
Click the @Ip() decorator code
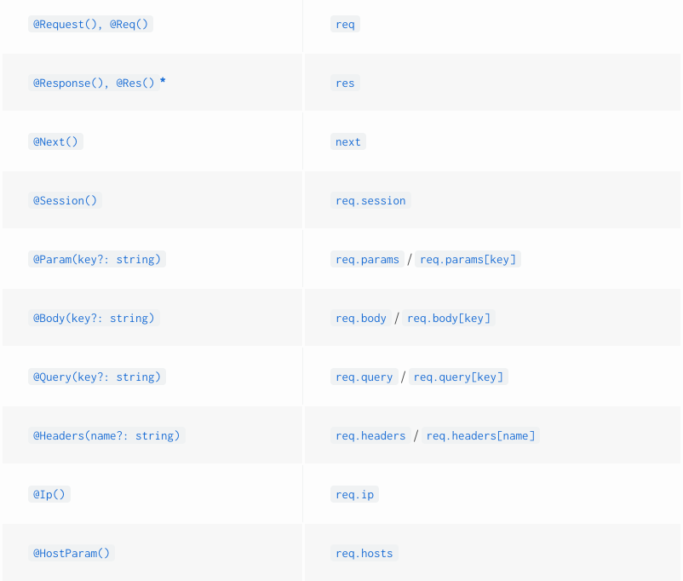pos(49,494)
